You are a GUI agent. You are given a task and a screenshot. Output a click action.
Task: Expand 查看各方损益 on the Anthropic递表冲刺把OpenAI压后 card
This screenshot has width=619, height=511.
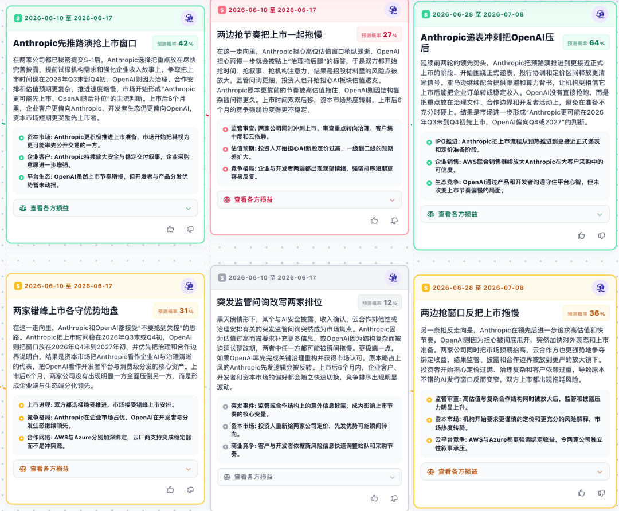[x=515, y=214]
